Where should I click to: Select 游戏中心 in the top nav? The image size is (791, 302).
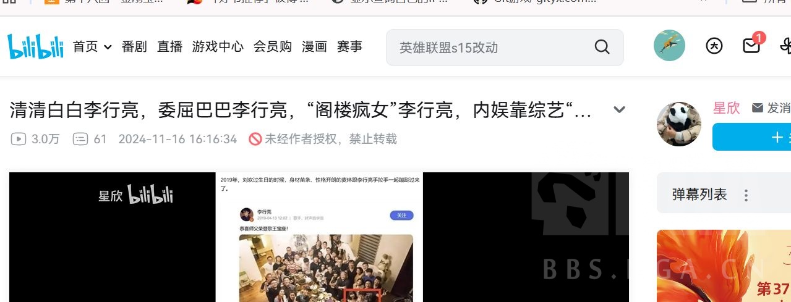point(218,46)
